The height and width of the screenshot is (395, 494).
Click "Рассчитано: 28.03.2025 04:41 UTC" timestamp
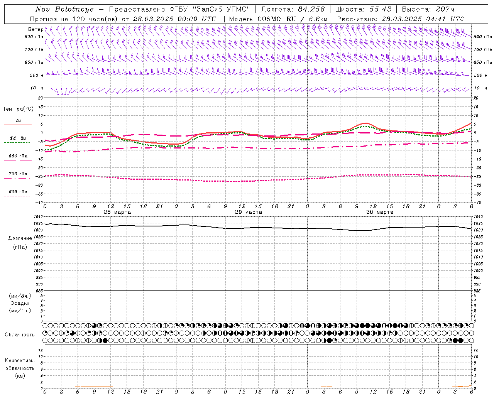coord(401,19)
